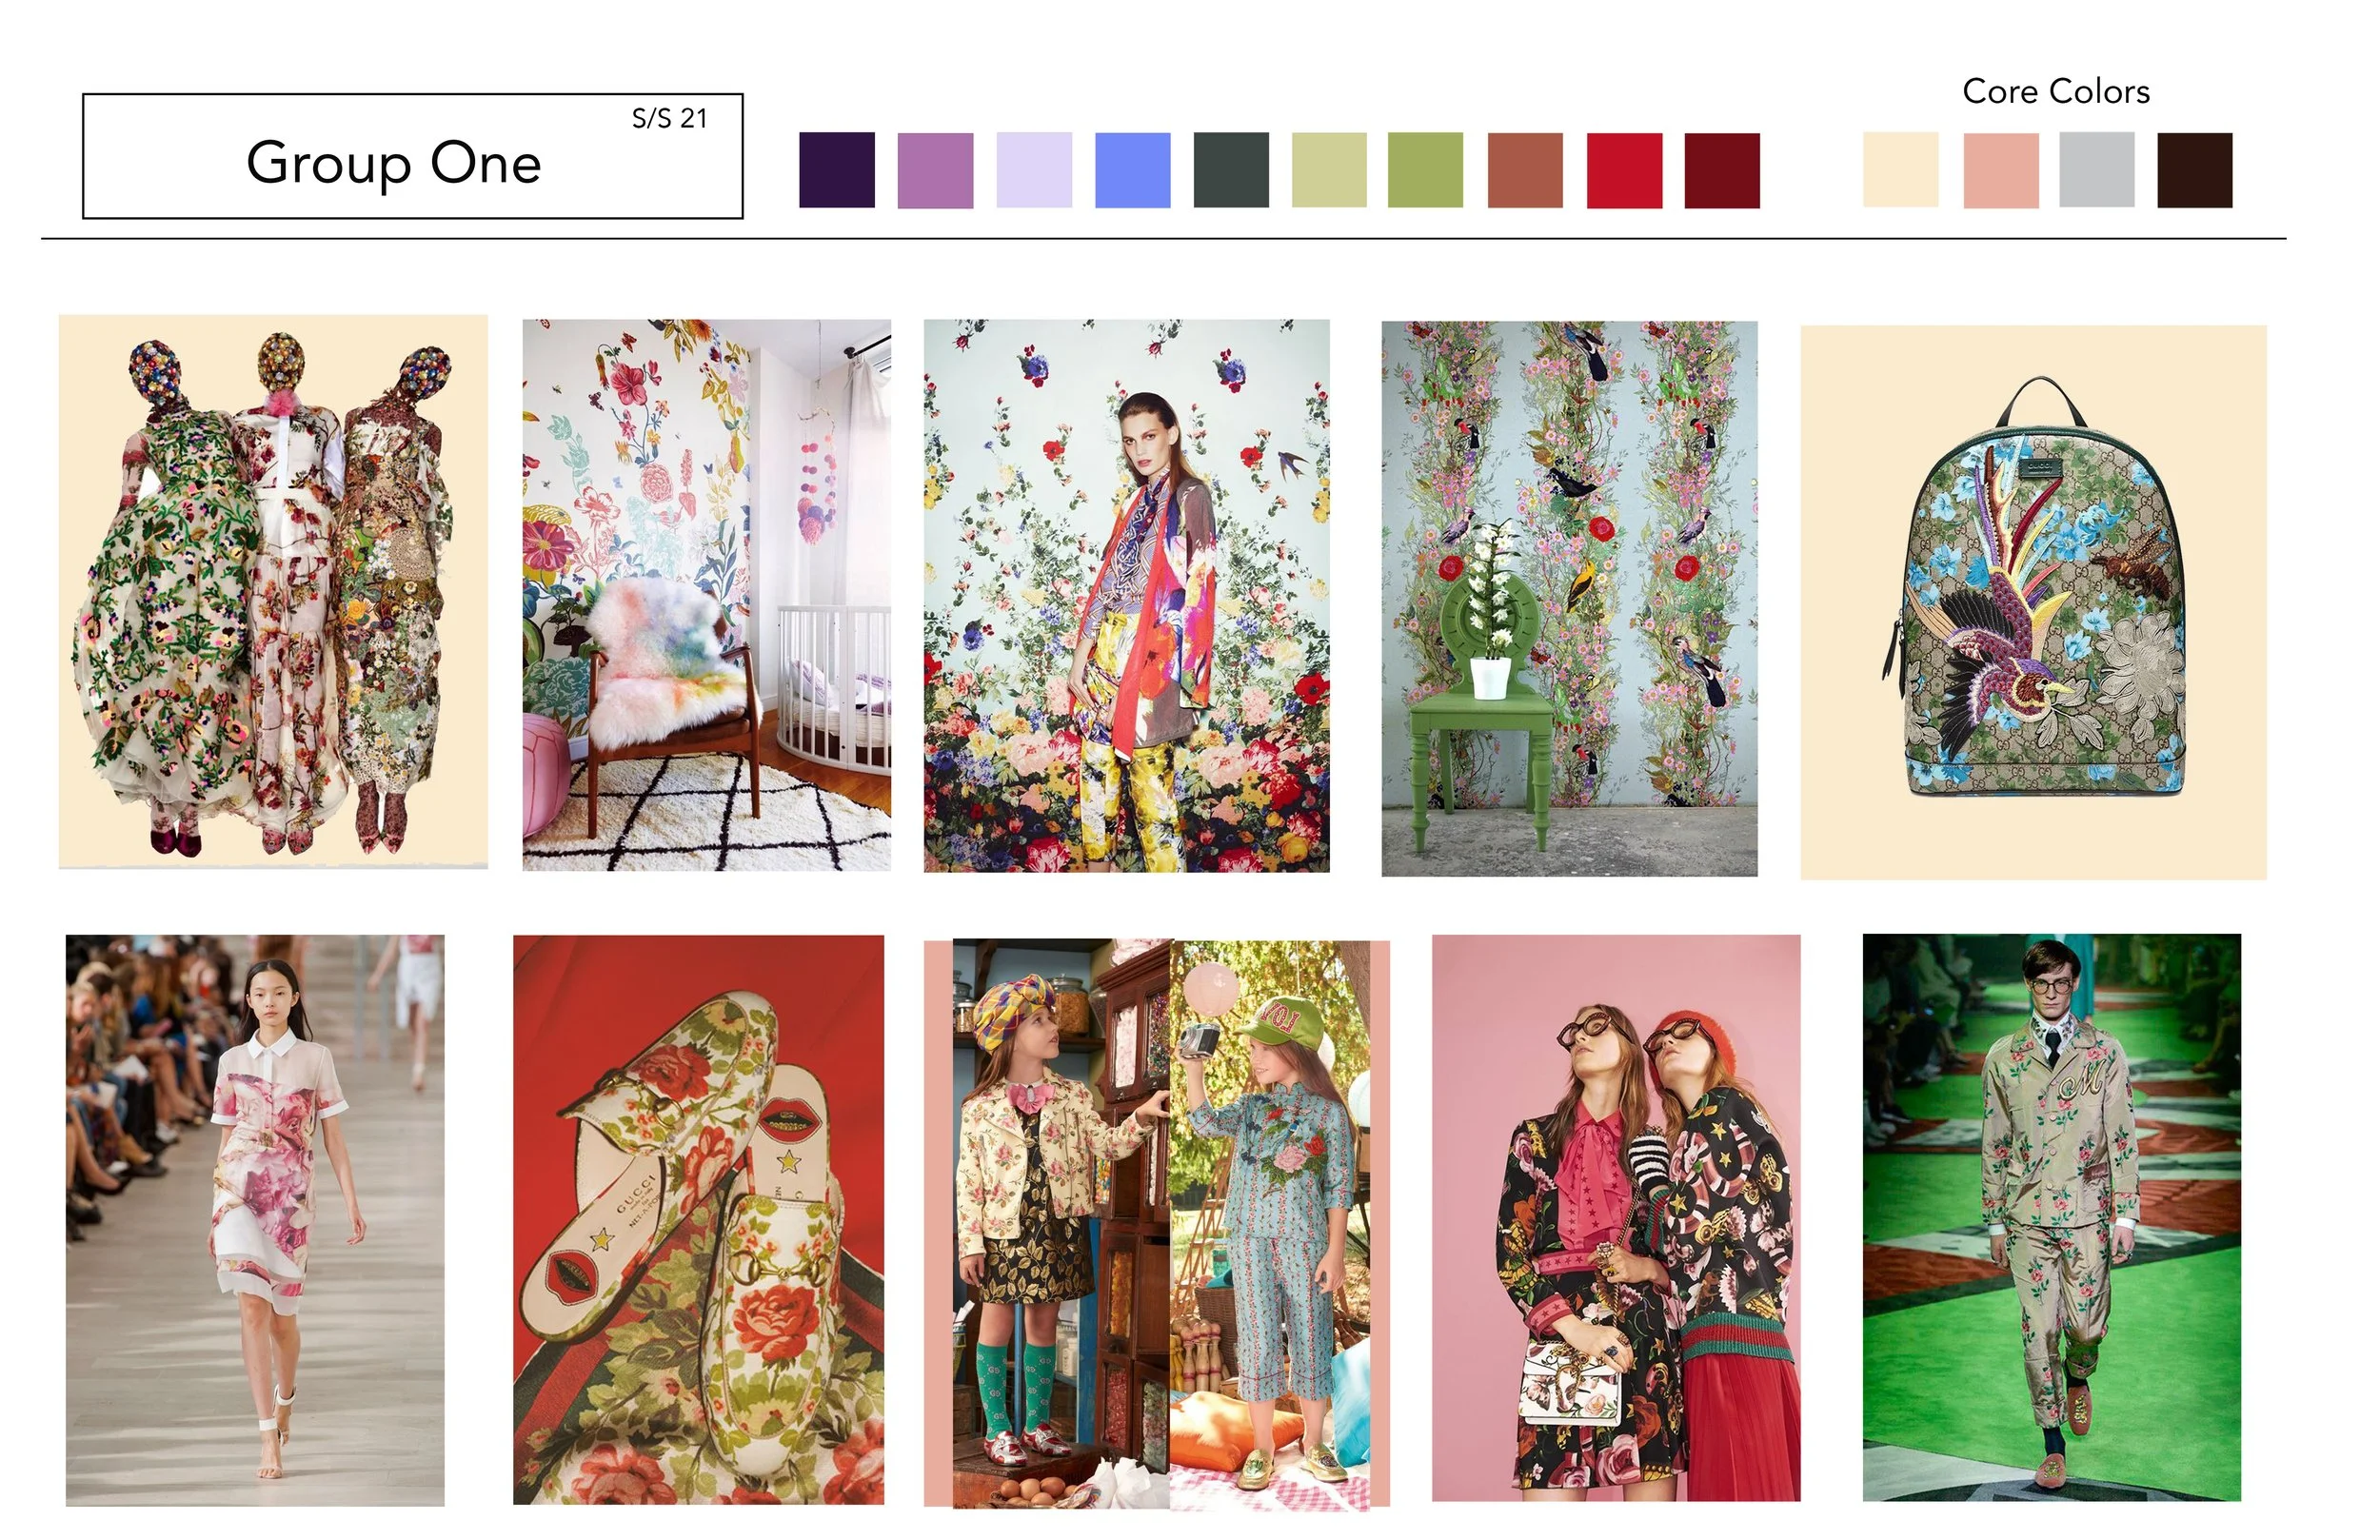Pick the periwinkle blue color swatch
This screenshot has width=2380, height=1540.
[x=1132, y=170]
